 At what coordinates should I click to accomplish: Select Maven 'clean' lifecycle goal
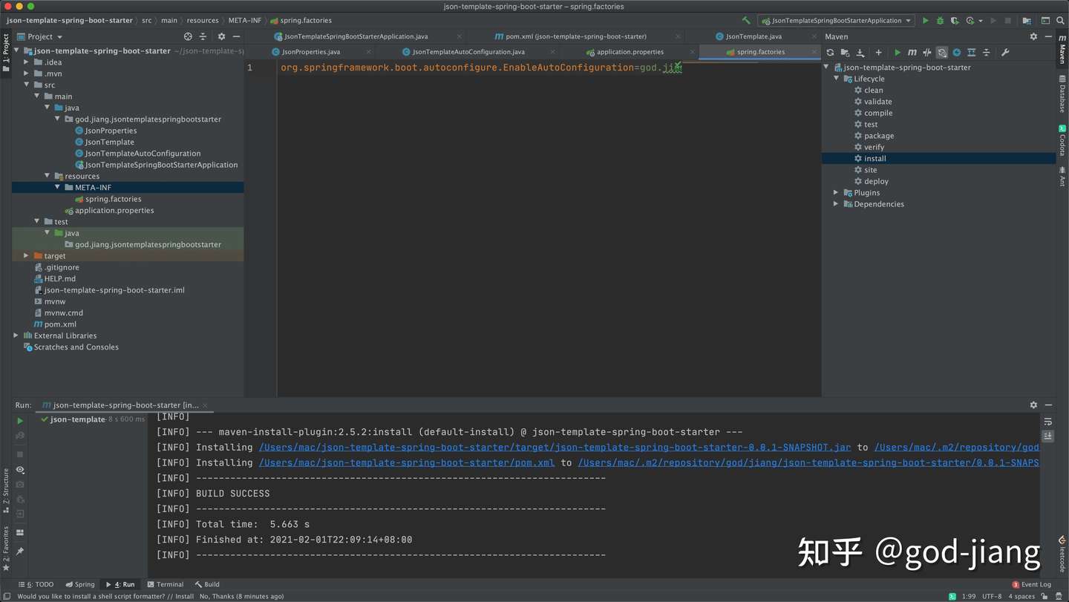click(873, 91)
